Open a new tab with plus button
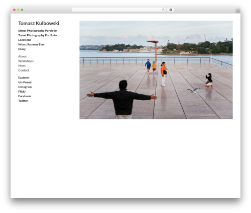Image resolution: width=251 pixels, height=213 pixels. [238, 11]
